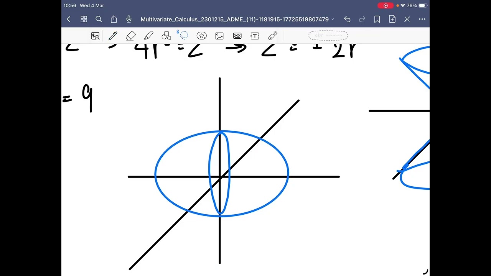Viewport: 491px width, 276px height.
Task: Open the more options menu
Action: pos(422,19)
